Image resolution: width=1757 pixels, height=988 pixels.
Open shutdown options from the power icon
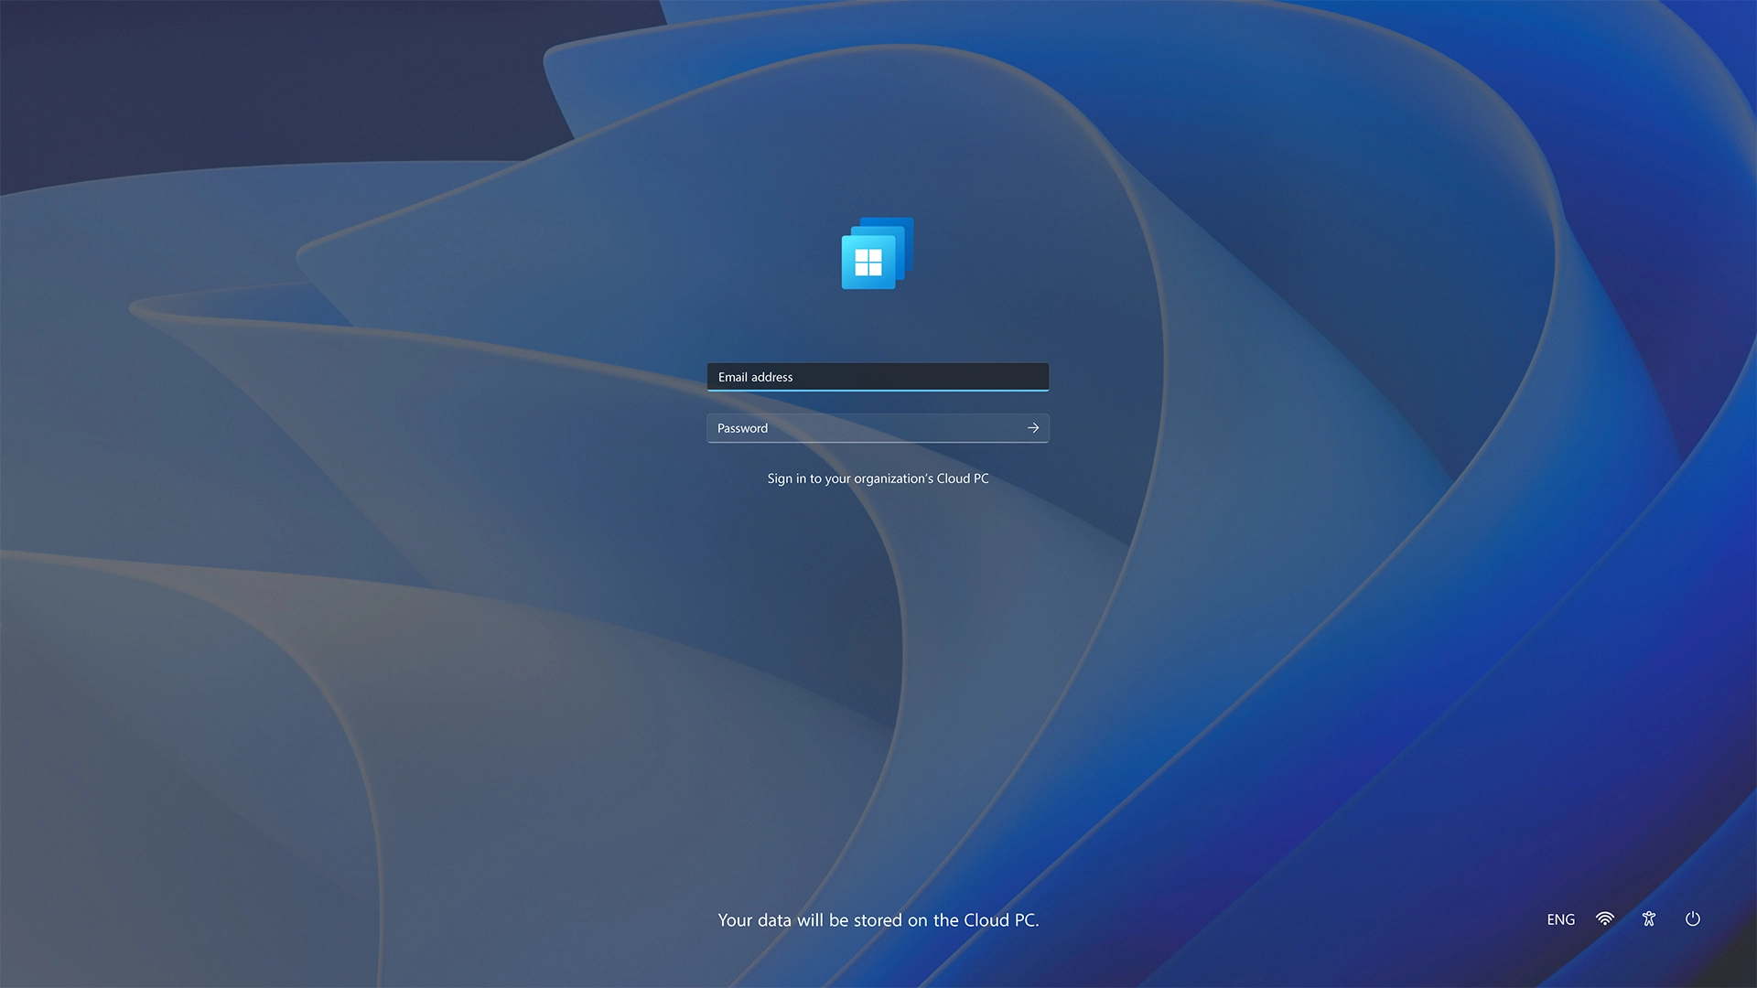point(1692,919)
